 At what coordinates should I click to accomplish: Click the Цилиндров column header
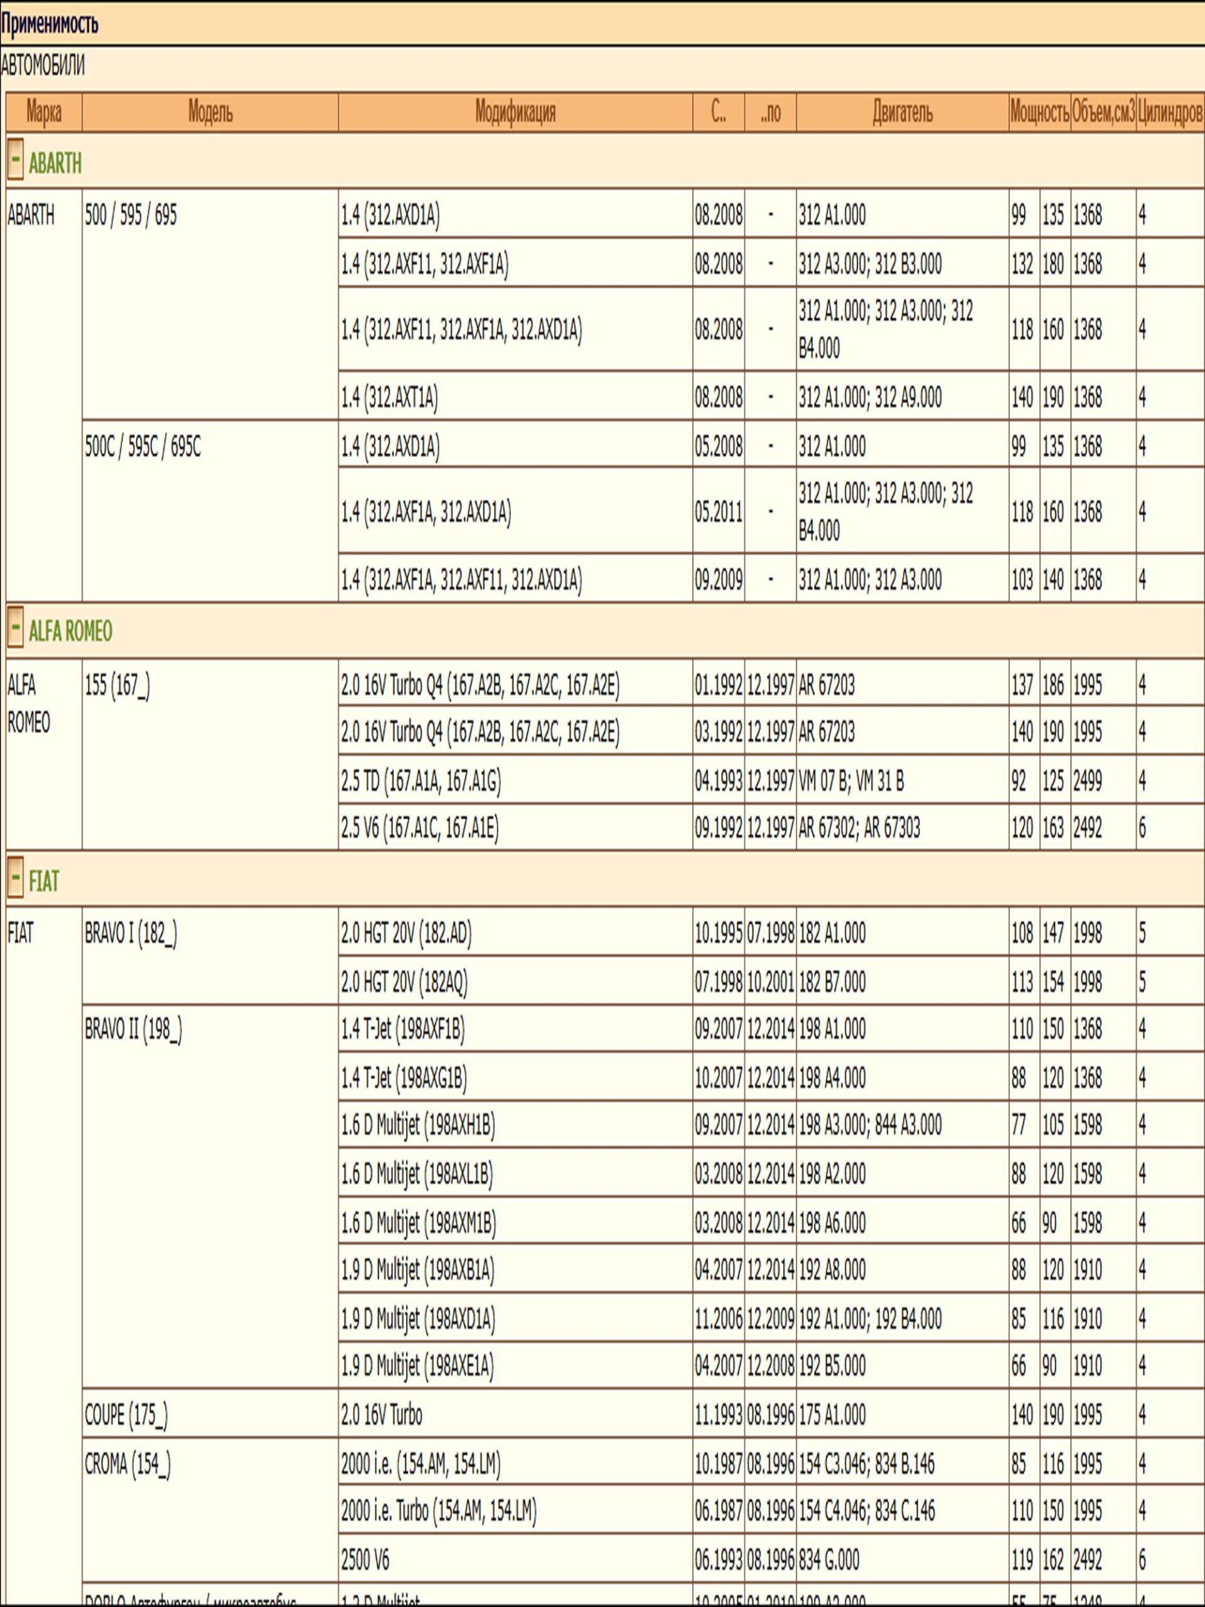[x=1169, y=112]
